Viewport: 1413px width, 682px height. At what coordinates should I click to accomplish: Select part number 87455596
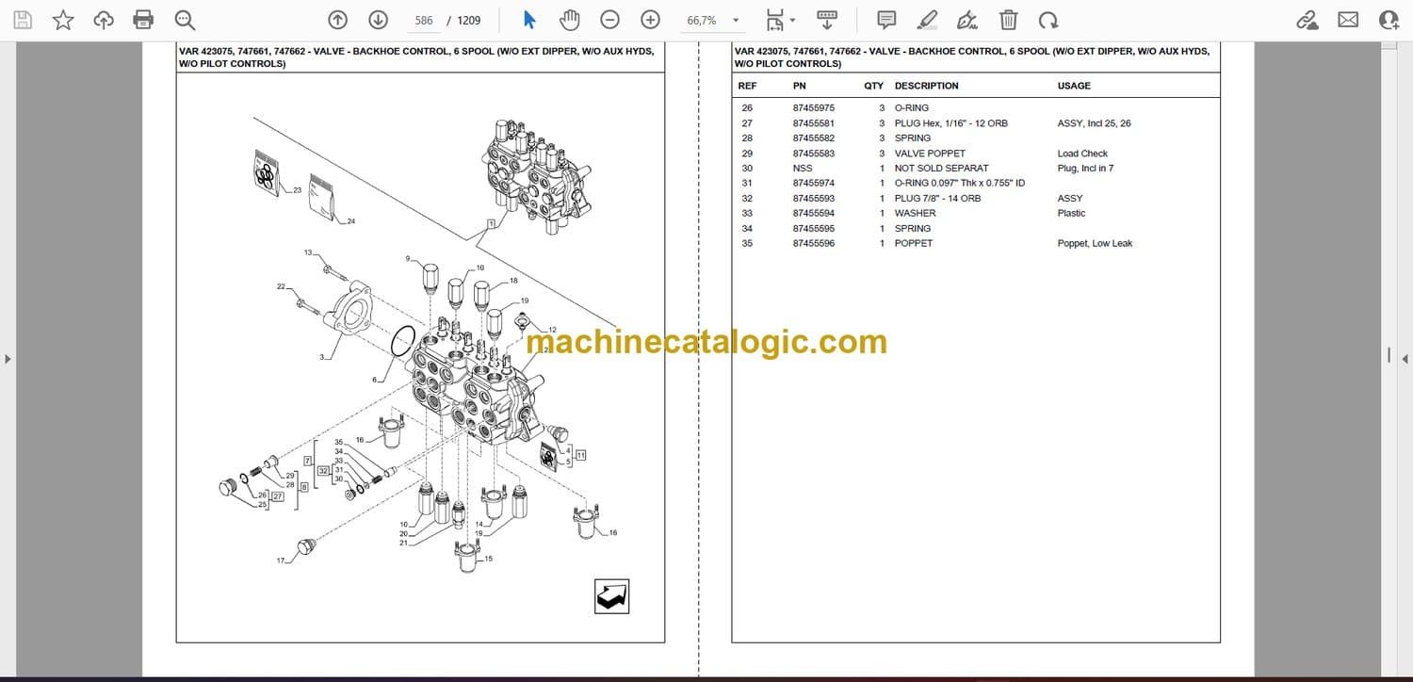click(814, 243)
